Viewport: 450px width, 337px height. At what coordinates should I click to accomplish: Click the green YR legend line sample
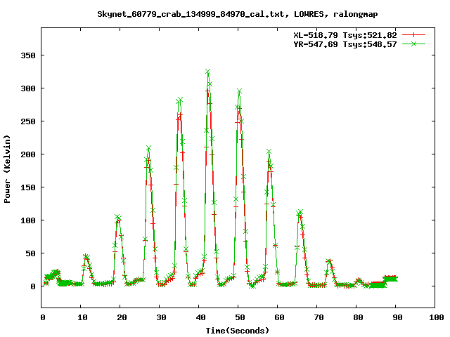click(413, 44)
